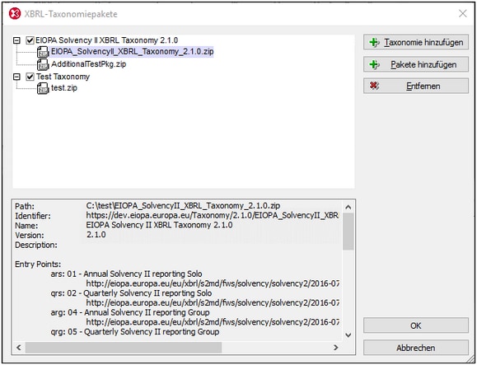
Task: Click the details pane scroll-down arrow
Action: (x=348, y=335)
